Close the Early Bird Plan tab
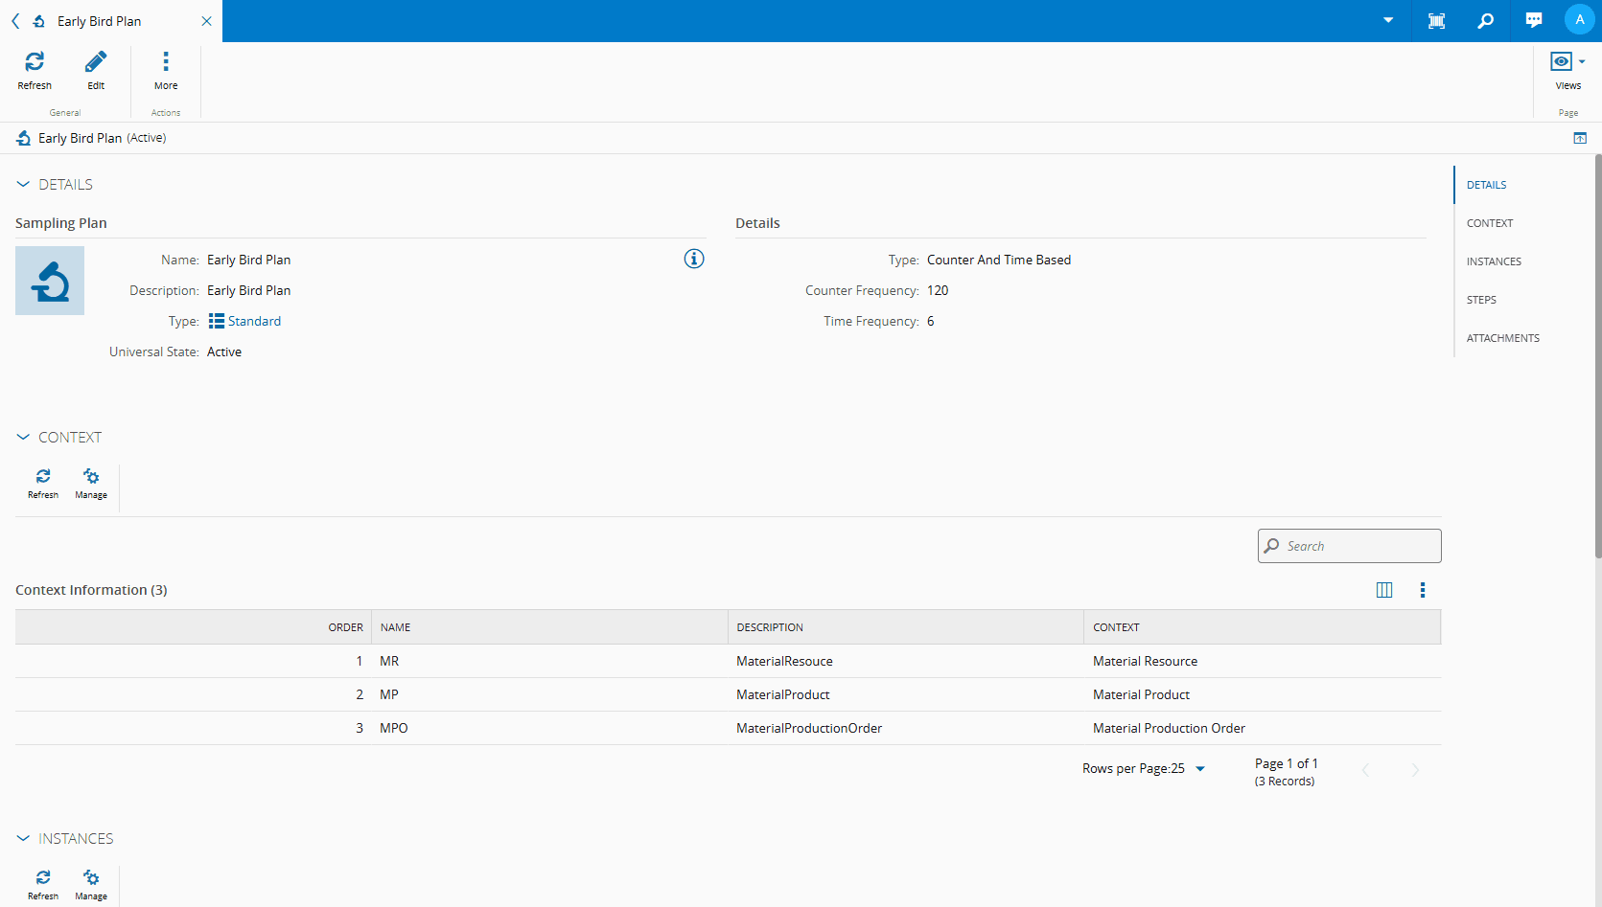Screen dimensions: 1602x907 tap(206, 21)
